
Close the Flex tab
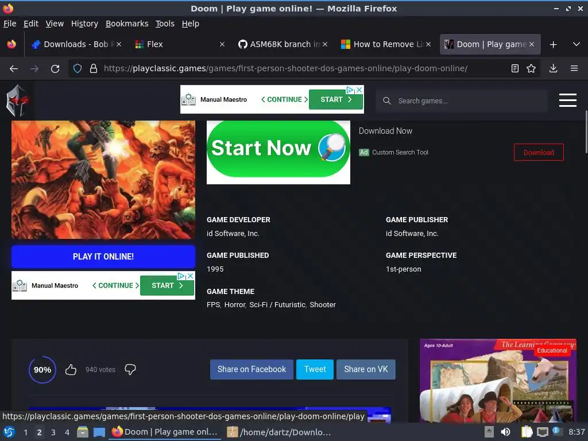[222, 44]
